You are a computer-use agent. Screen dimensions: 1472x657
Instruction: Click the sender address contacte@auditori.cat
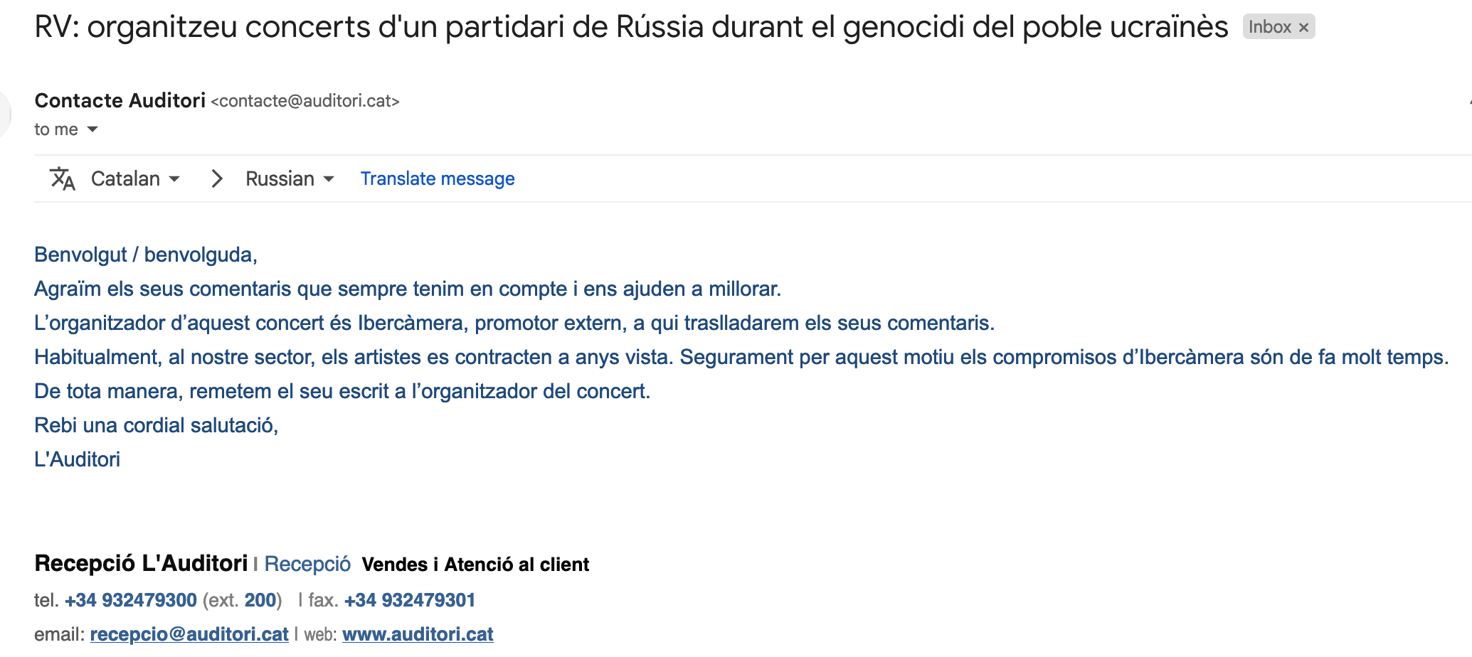click(305, 101)
